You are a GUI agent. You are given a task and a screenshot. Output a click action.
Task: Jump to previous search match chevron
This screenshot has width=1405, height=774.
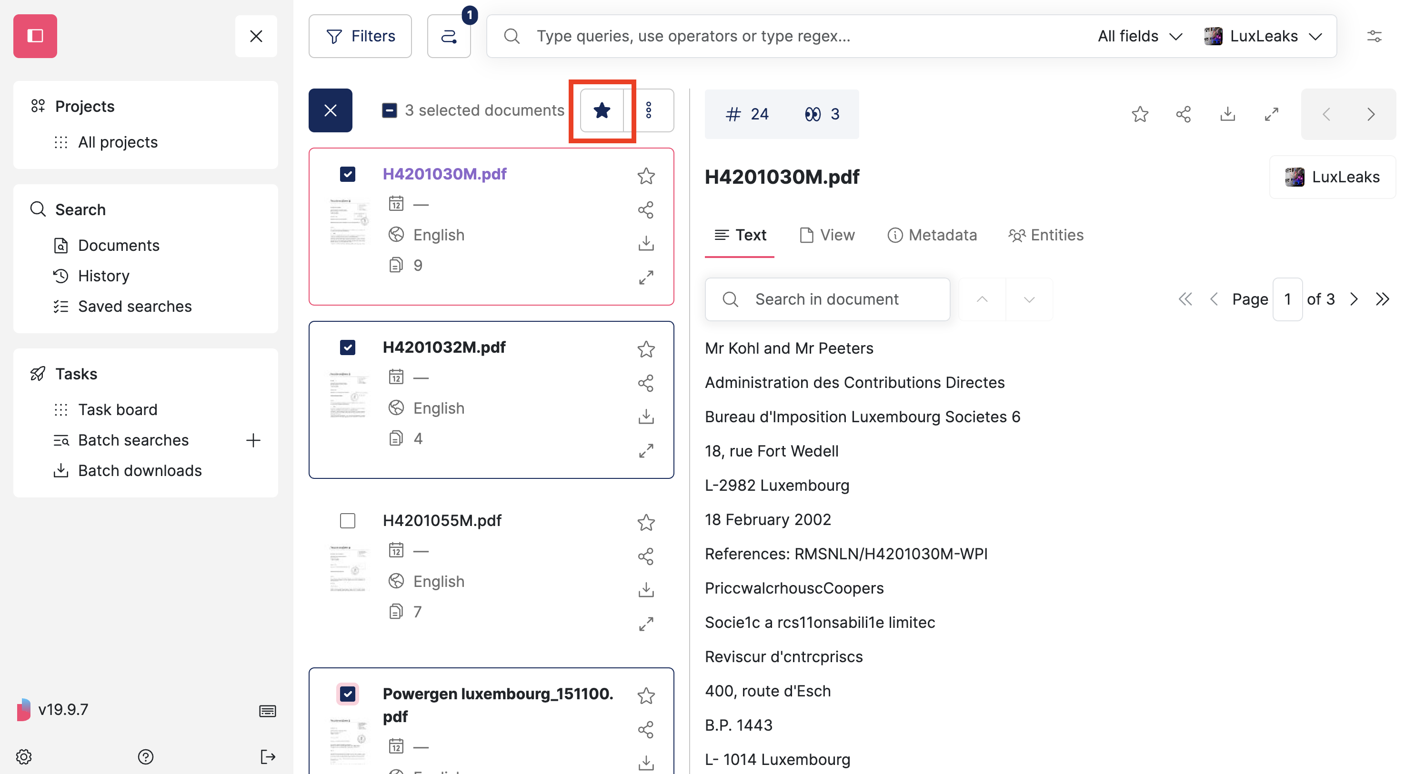[x=982, y=299]
